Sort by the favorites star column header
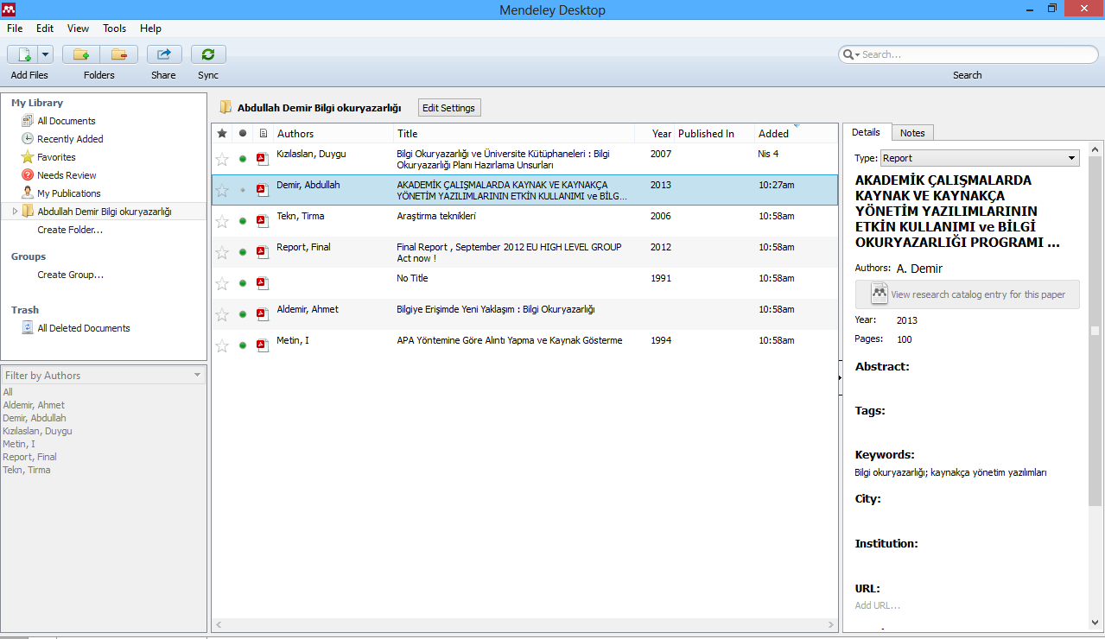Screen dimensions: 1105x639 click(222, 134)
